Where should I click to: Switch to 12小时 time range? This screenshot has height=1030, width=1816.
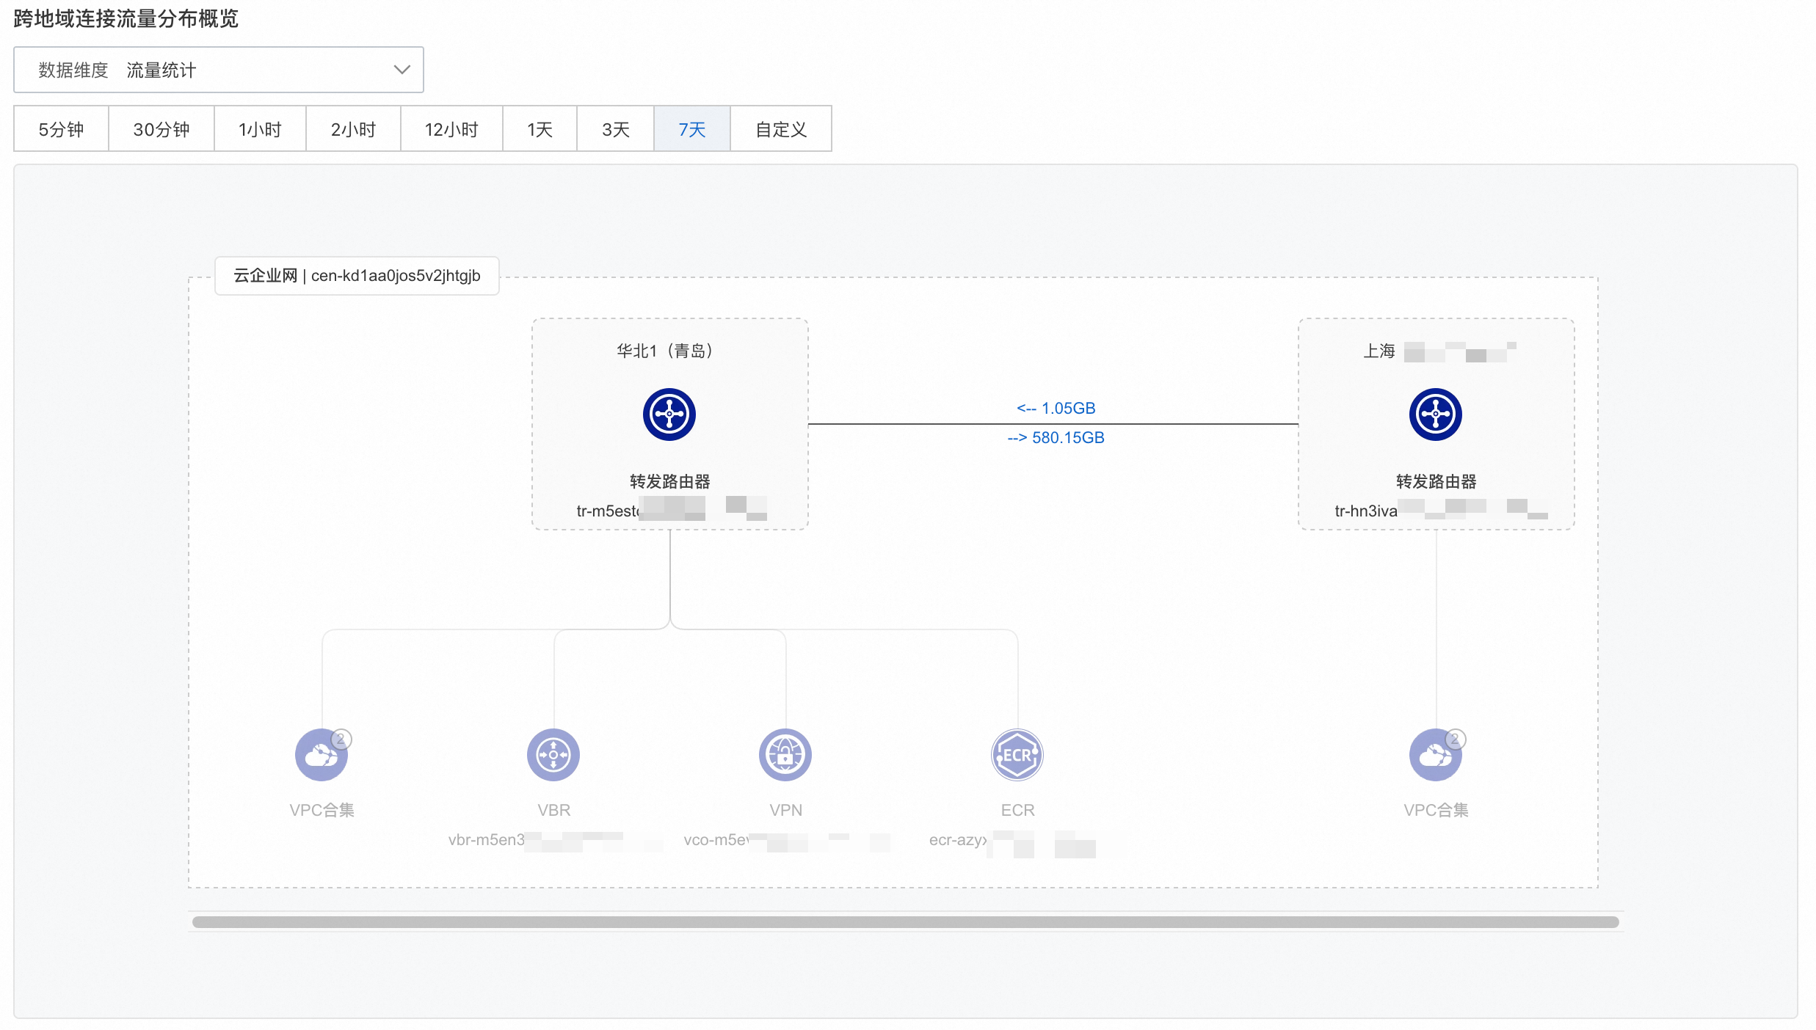451,129
